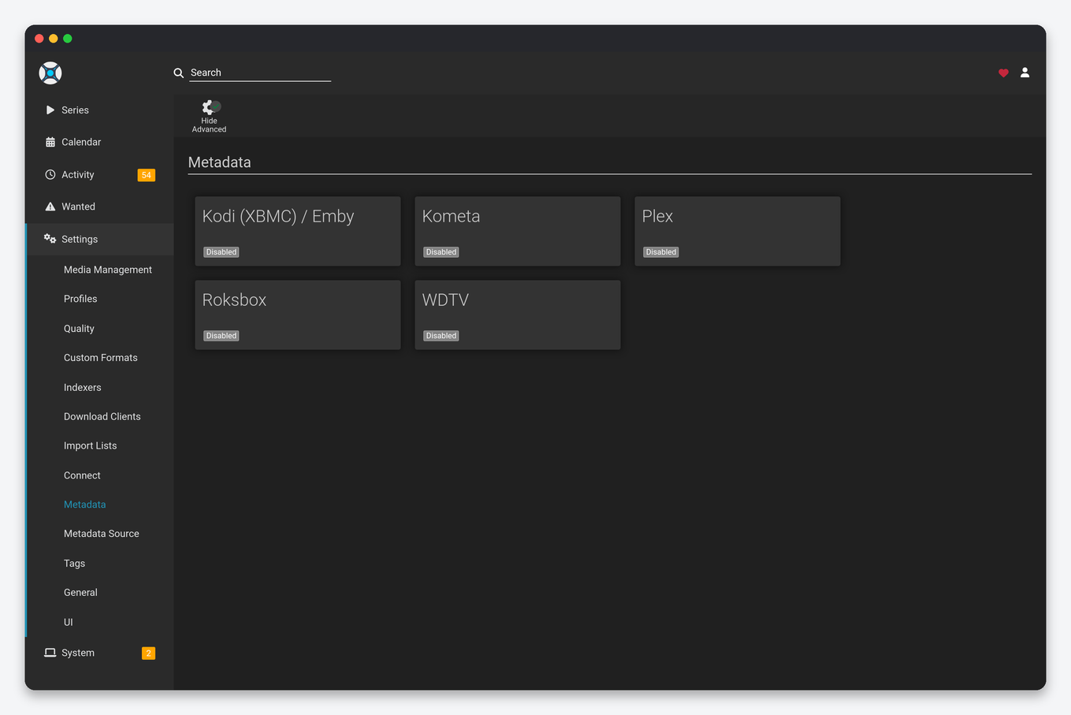Open the Kometa metadata card
The height and width of the screenshot is (715, 1071).
tap(518, 231)
